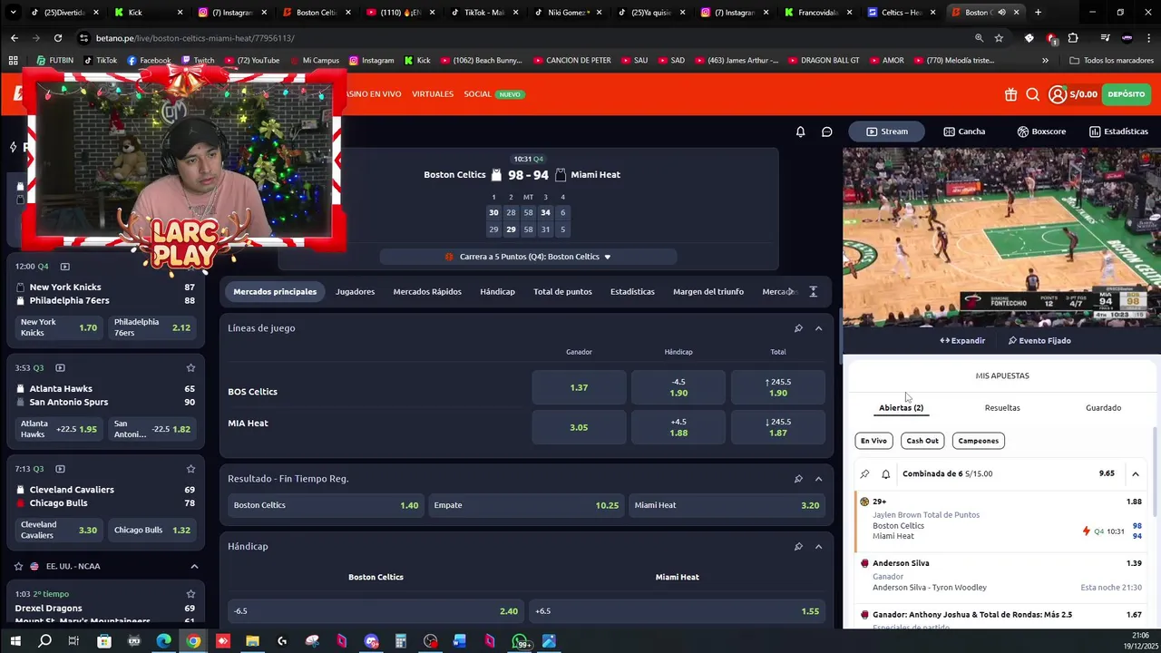Screen dimensions: 1161x653
Task: Open Estadísticas view button
Action: 1118,132
